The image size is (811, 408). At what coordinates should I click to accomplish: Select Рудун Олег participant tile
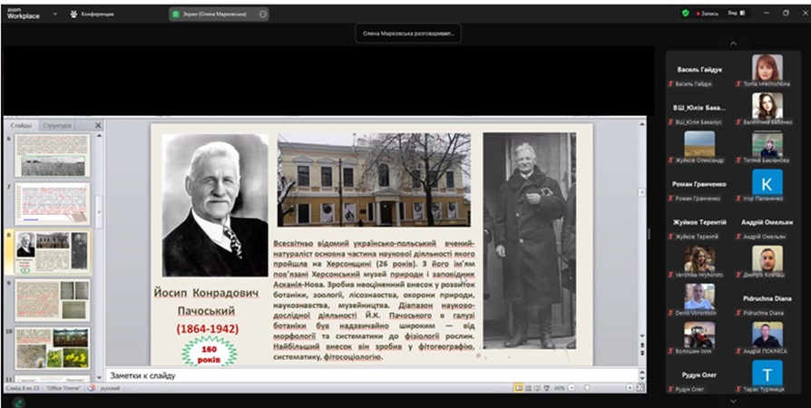tap(699, 375)
